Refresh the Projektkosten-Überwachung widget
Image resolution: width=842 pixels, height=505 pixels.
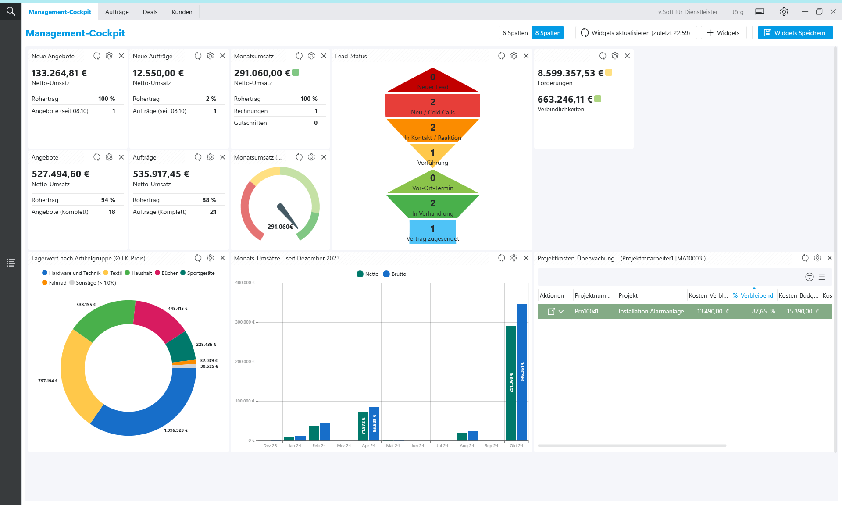pyautogui.click(x=805, y=258)
